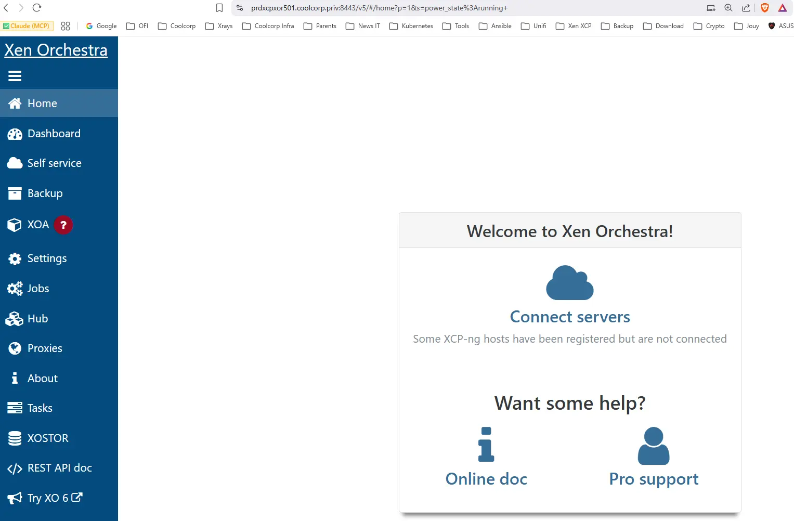Click the Xen Orchestra title link
The height and width of the screenshot is (521, 794).
tap(56, 50)
